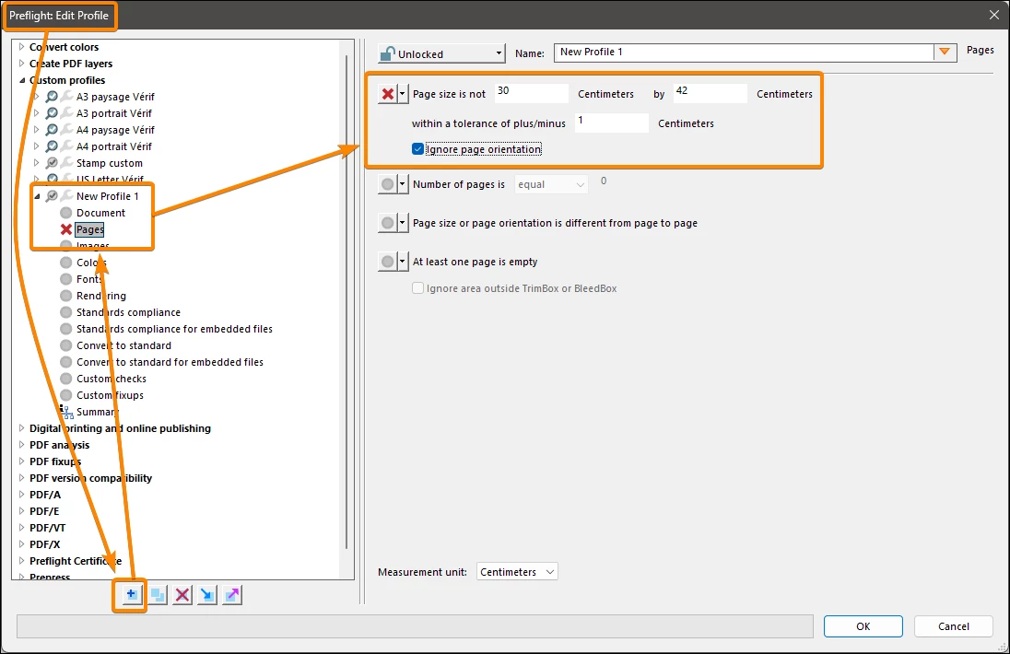
Task: Expand the PDF/X group
Action: 22,544
